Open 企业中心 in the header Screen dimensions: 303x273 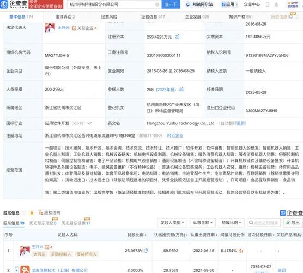click(252, 4)
